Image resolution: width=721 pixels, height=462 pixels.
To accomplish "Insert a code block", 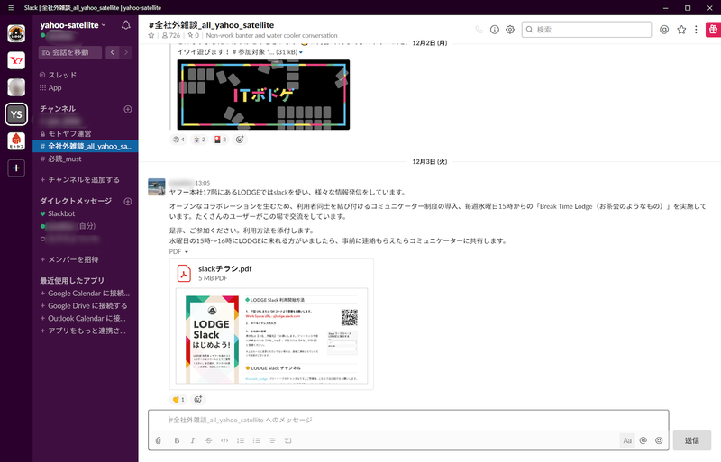I will 287,440.
